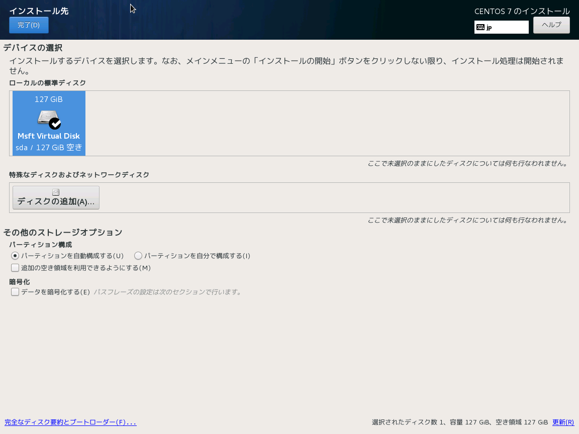This screenshot has width=579, height=434.
Task: Click the 完了(D) done button
Action: tap(29, 25)
